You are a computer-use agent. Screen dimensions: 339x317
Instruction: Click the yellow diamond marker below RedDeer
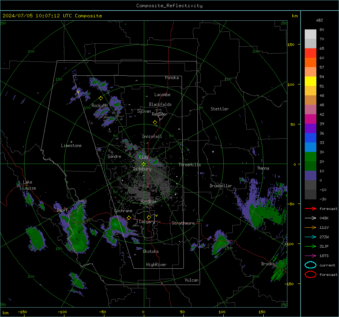155,123
